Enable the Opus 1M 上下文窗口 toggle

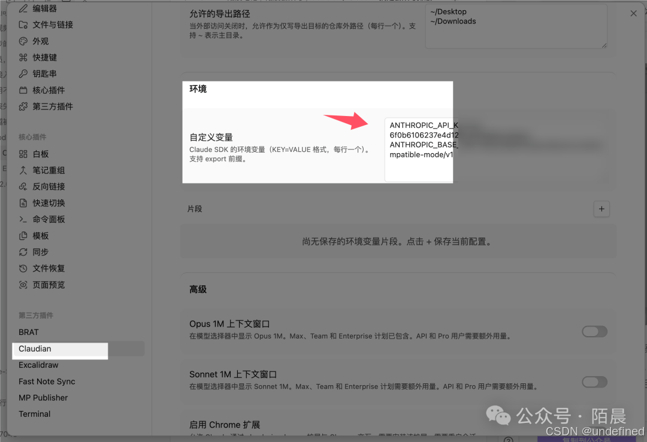point(594,331)
